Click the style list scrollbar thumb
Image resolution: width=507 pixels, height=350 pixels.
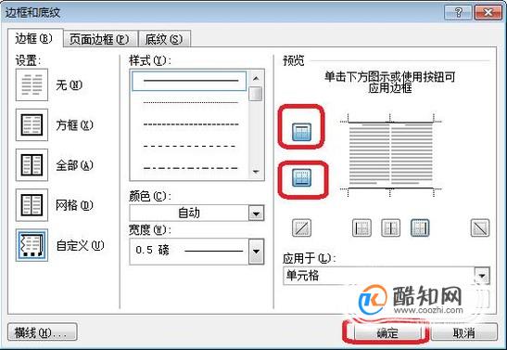tap(256, 94)
